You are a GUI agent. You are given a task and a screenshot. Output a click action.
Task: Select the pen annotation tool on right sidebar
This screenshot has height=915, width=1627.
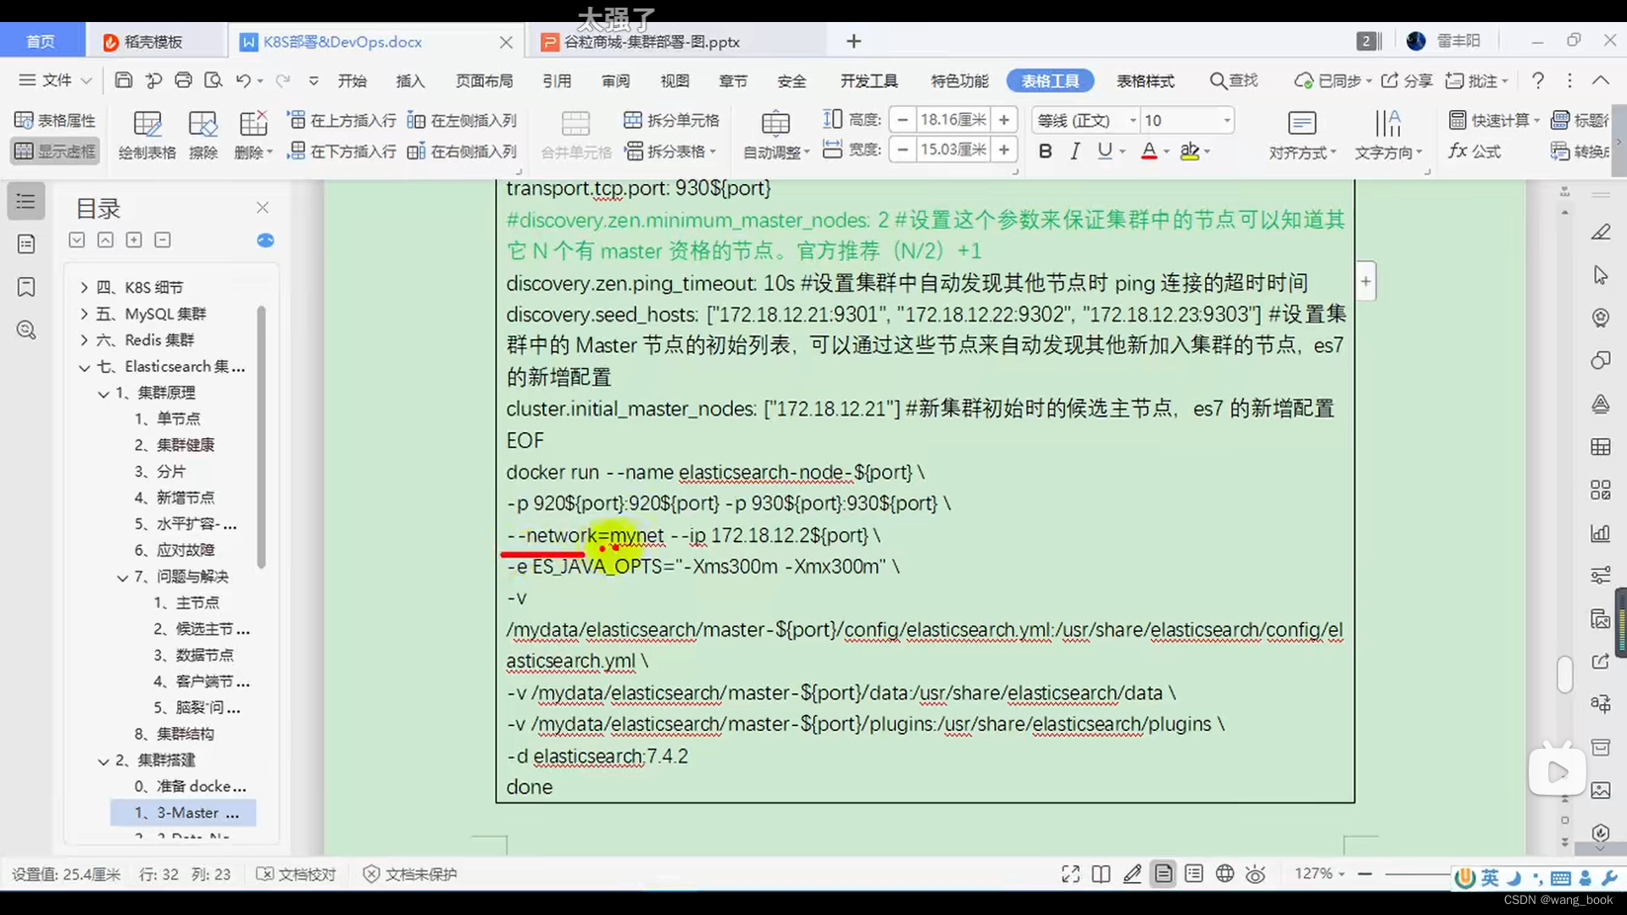(1600, 232)
